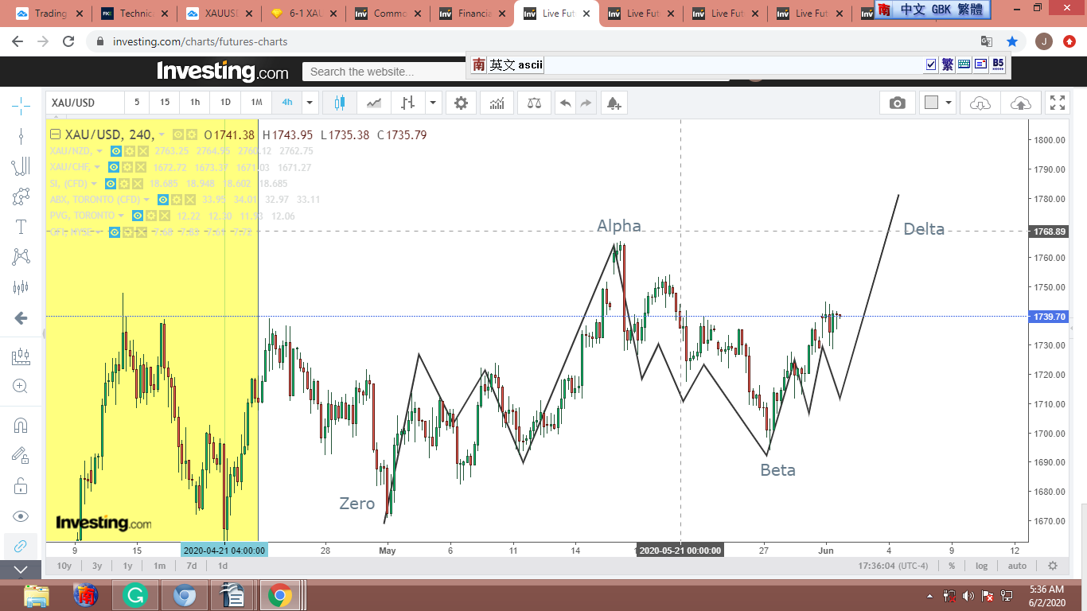Open File Explorer from the taskbar
1087x611 pixels.
36,595
